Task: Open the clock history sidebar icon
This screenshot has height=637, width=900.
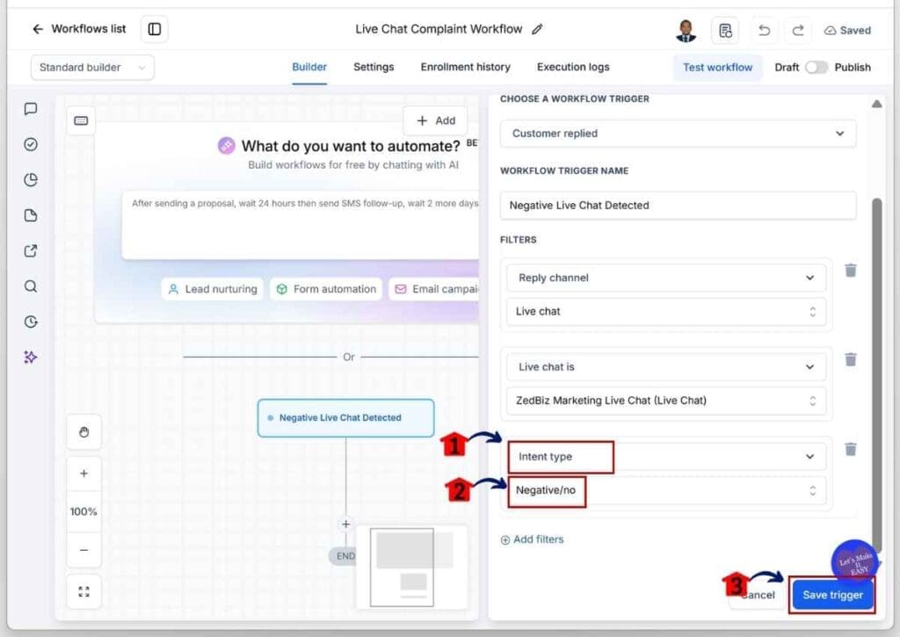Action: pyautogui.click(x=31, y=322)
